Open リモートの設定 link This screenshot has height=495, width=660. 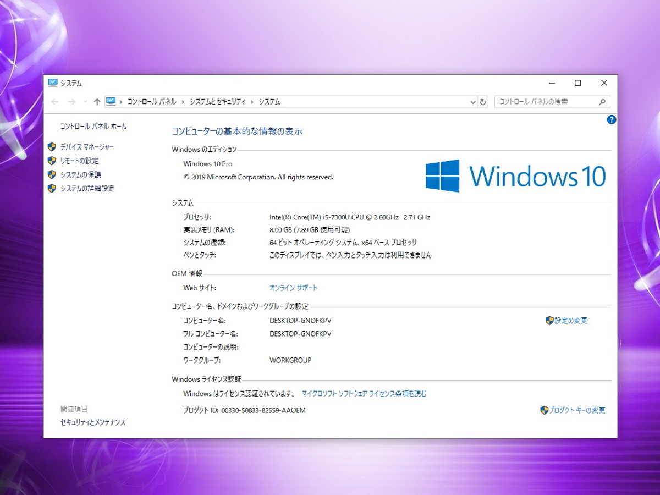tap(79, 161)
